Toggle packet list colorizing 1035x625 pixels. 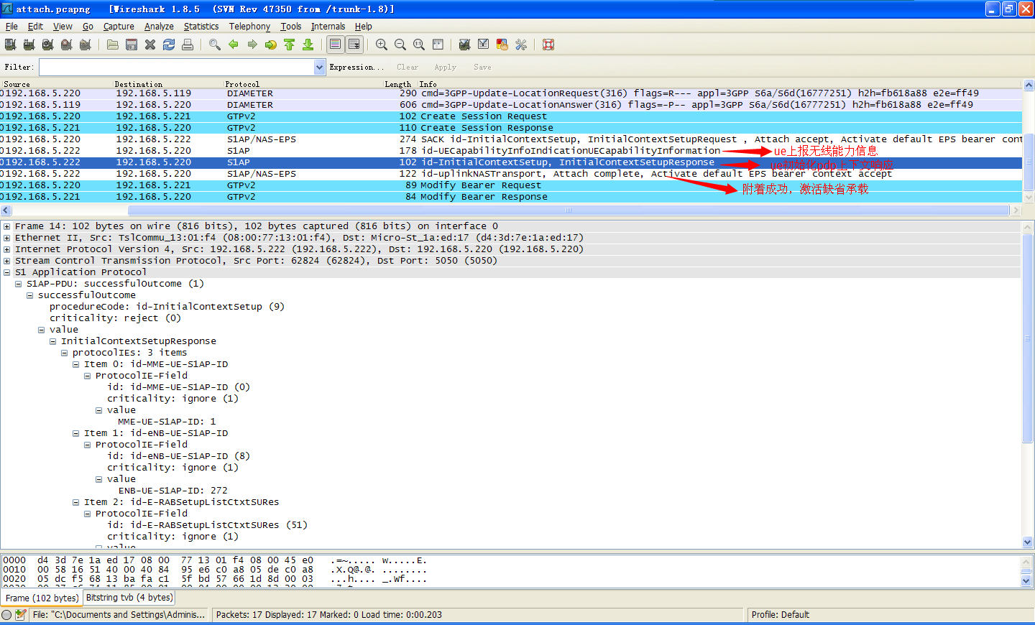[x=336, y=45]
